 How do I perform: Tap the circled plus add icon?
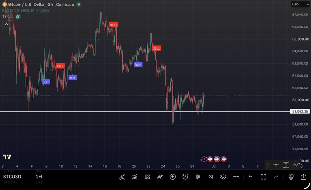click(x=172, y=177)
